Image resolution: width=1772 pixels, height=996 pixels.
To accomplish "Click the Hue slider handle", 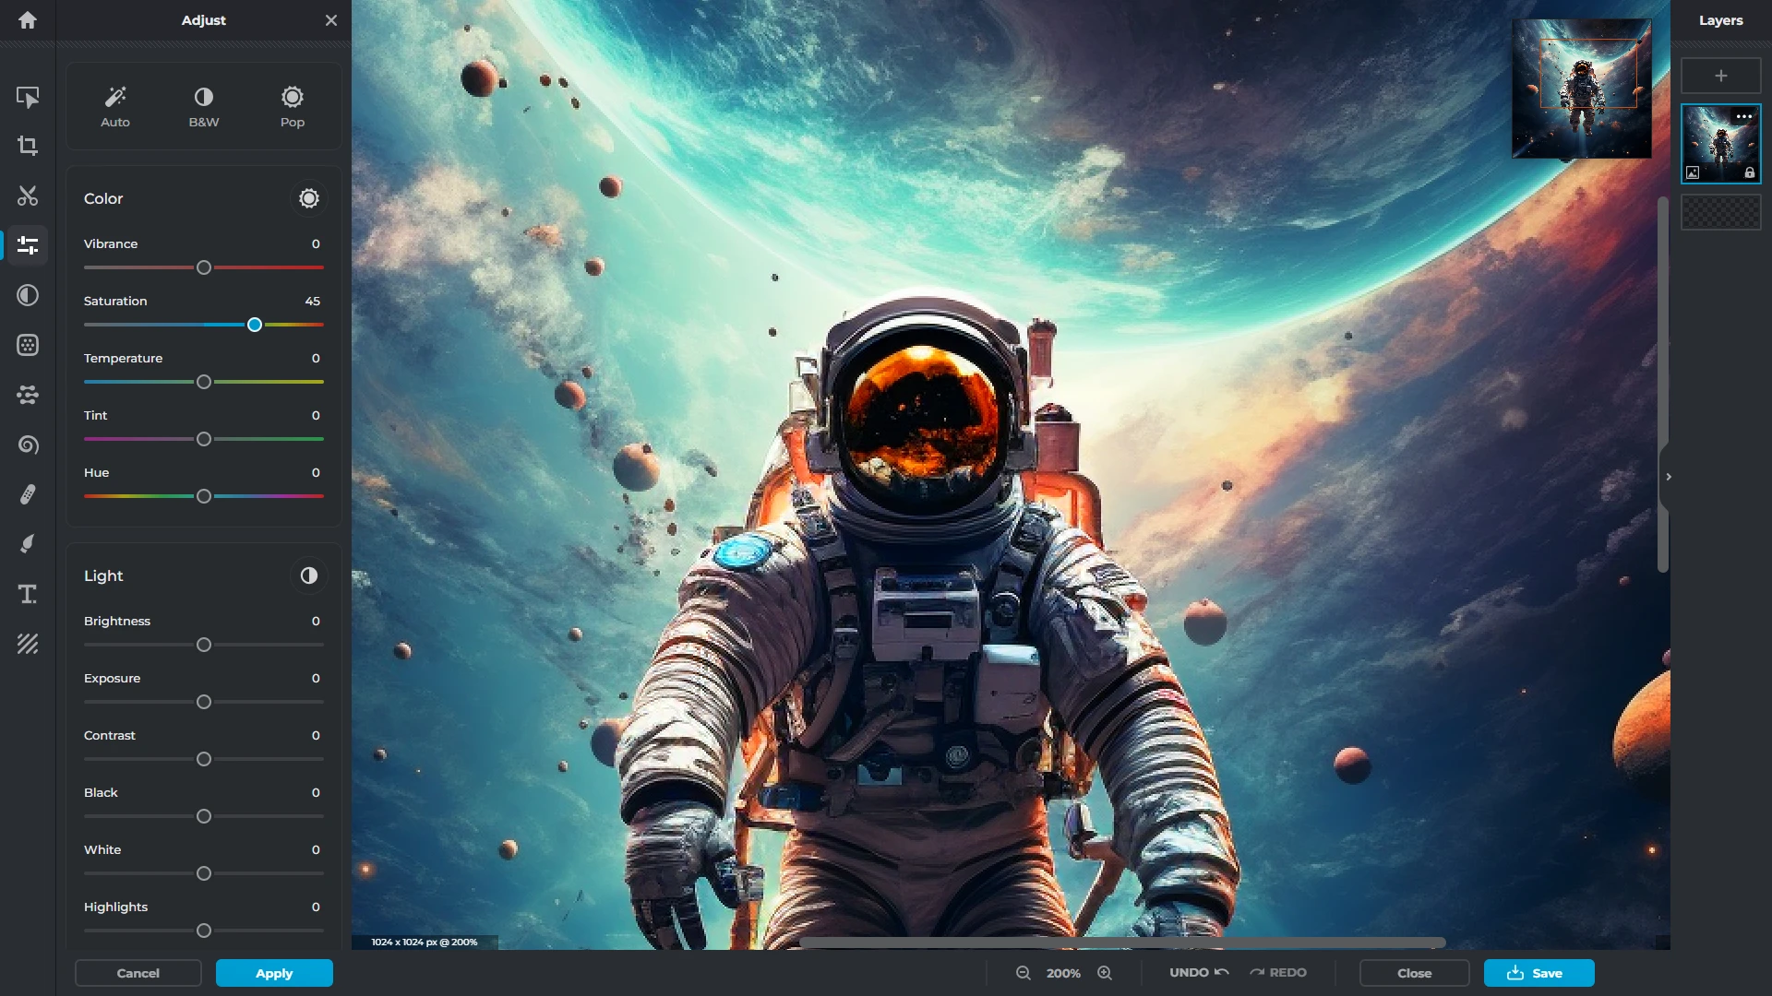I will click(x=204, y=496).
